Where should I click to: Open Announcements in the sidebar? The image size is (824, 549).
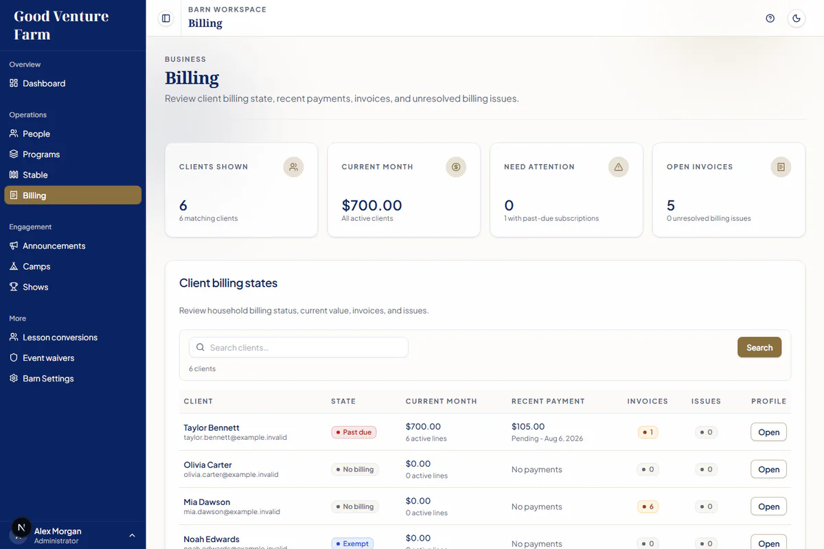point(73,246)
